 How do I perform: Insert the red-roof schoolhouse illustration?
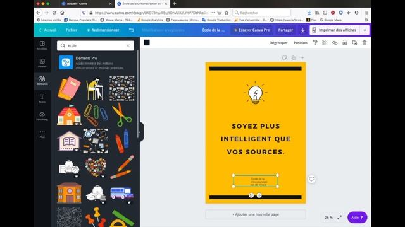tap(69, 115)
